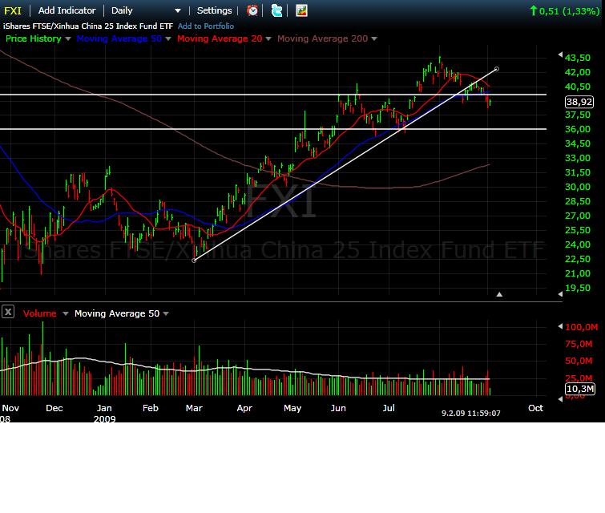The height and width of the screenshot is (513, 605).
Task: Click the Mar month axis label
Action: pos(194,408)
